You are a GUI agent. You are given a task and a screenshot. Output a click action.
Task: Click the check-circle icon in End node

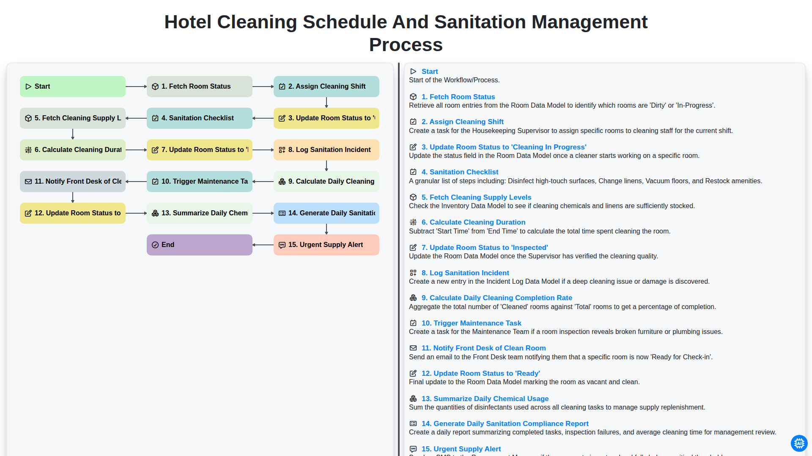155,245
